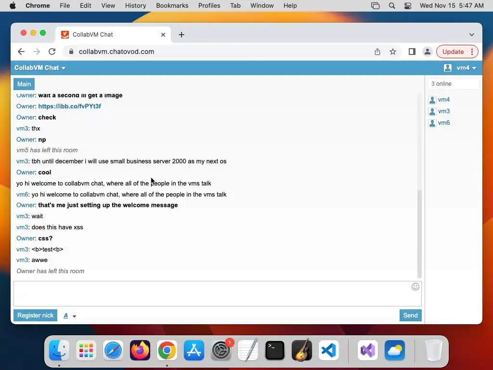Launch Safari from the Dock
The width and height of the screenshot is (493, 370).
(113, 350)
